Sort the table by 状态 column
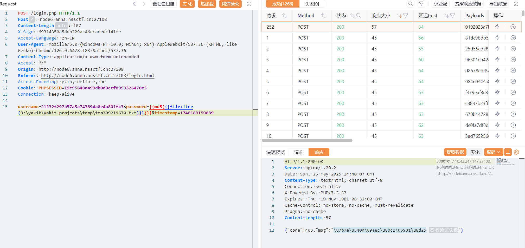 352,16
